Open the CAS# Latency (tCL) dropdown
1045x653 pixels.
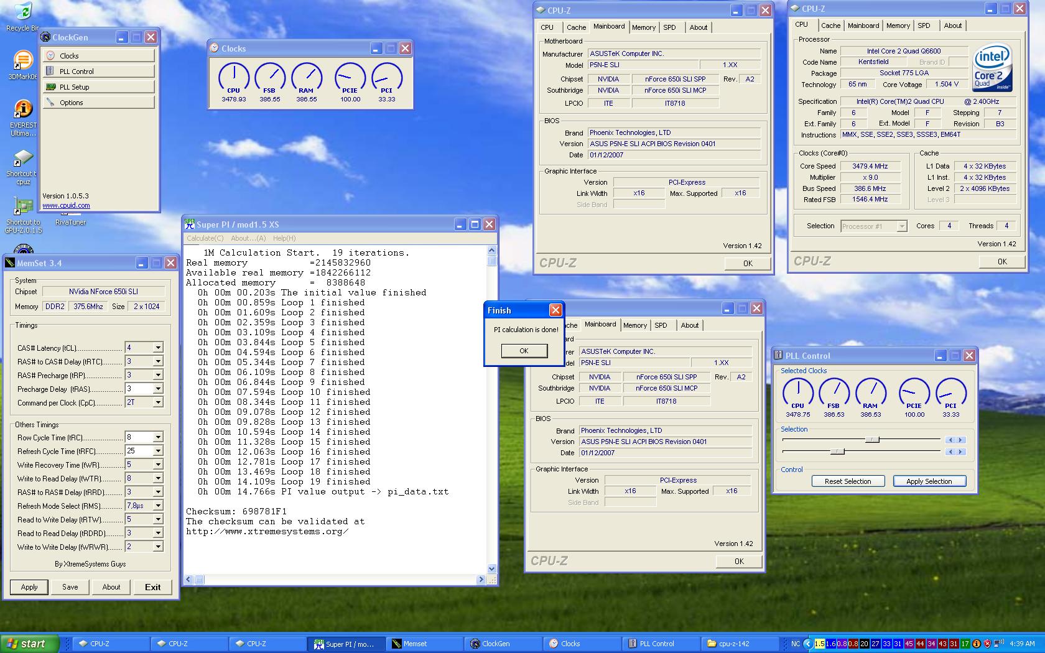[x=158, y=348]
